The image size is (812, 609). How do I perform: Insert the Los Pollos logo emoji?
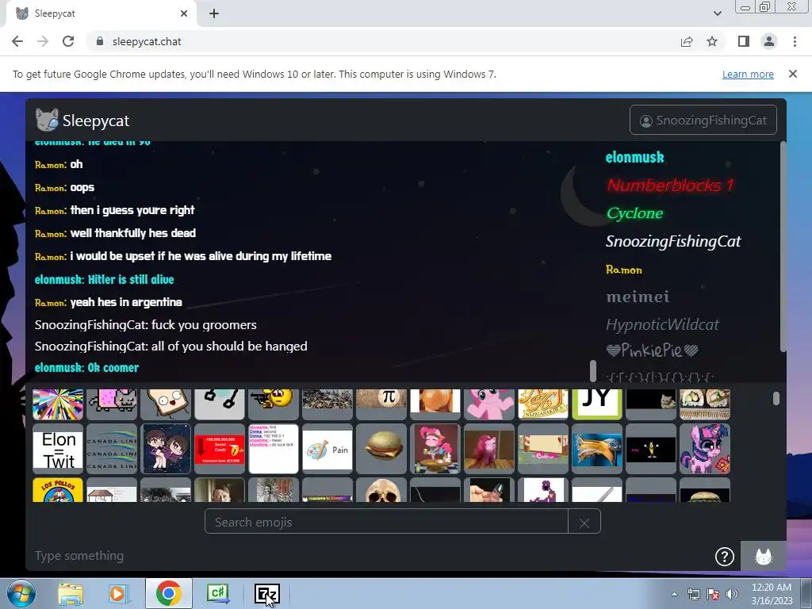(58, 490)
